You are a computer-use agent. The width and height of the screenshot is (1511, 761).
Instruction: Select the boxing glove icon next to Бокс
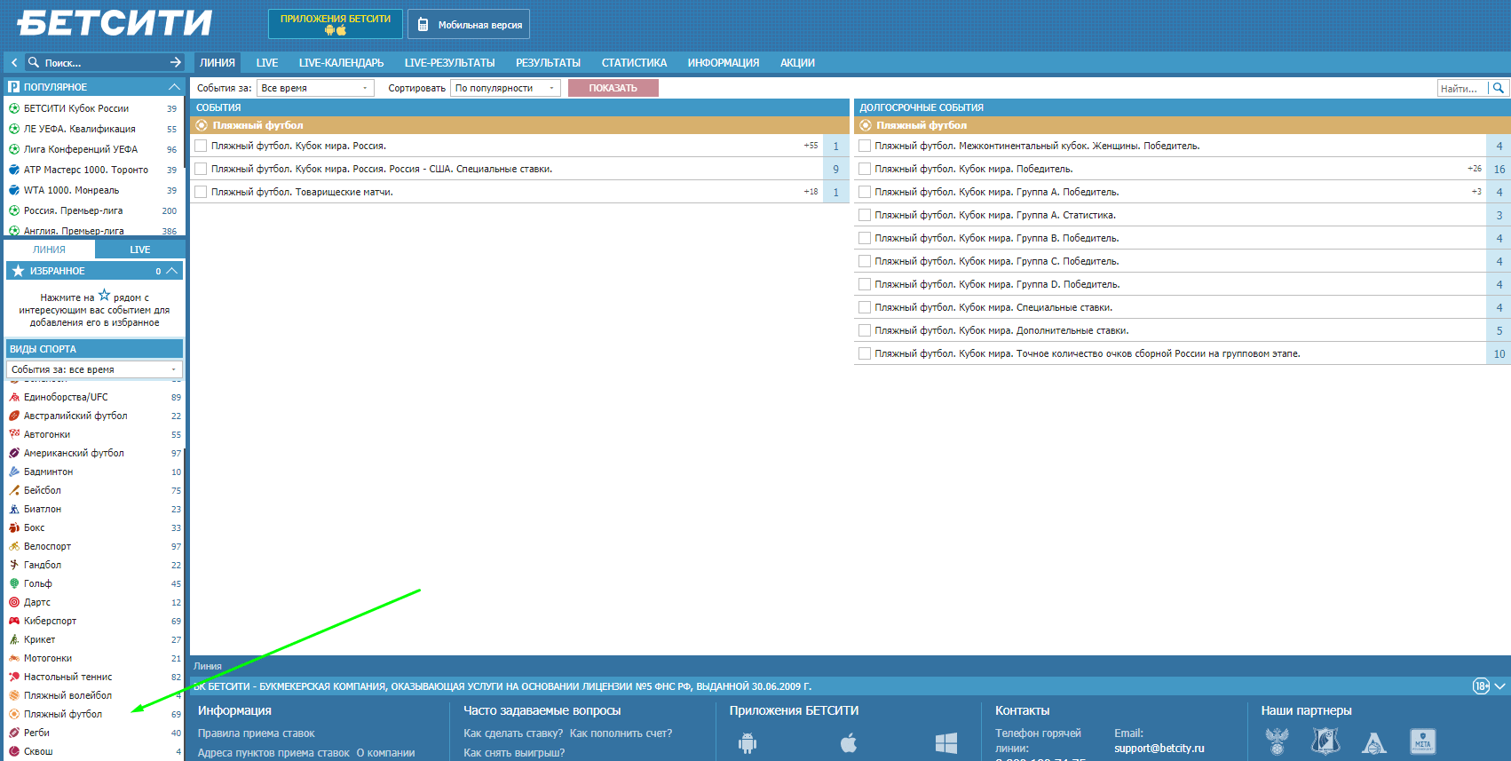click(14, 527)
